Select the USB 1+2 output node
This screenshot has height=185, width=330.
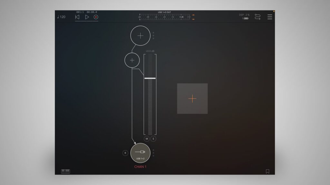pos(140,153)
